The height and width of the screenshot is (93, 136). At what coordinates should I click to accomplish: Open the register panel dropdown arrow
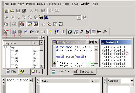[x=40, y=37]
